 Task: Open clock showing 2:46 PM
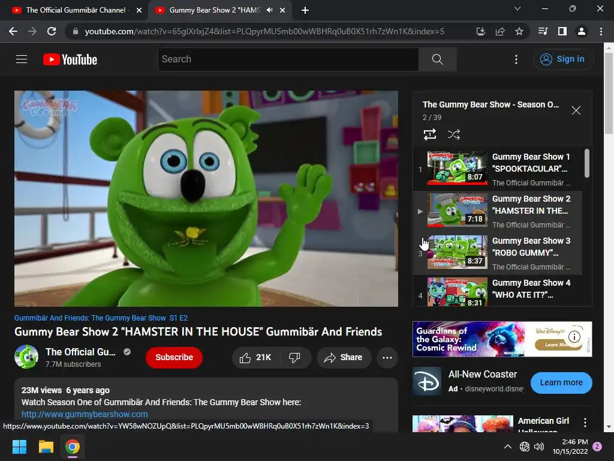(570, 447)
